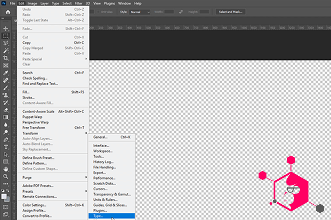Select the Eraser tool

coord(6,110)
